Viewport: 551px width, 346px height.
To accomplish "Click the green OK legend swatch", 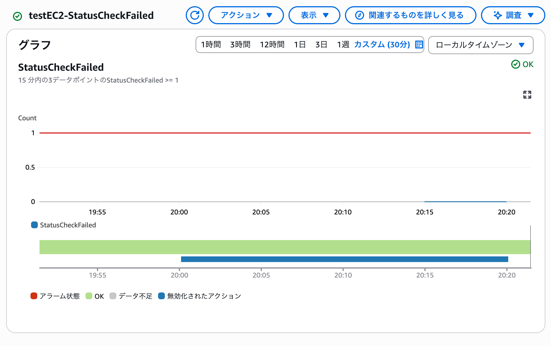I will (x=89, y=296).
